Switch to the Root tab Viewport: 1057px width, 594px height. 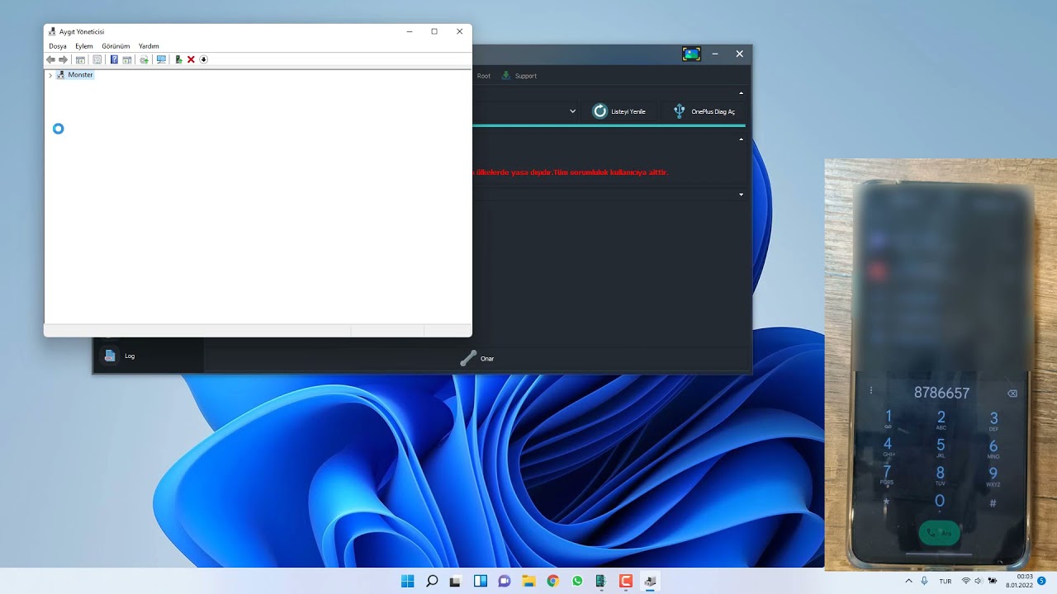[x=484, y=76]
